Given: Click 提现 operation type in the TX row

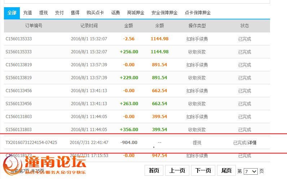Looking at the screenshot, I should [197, 143].
